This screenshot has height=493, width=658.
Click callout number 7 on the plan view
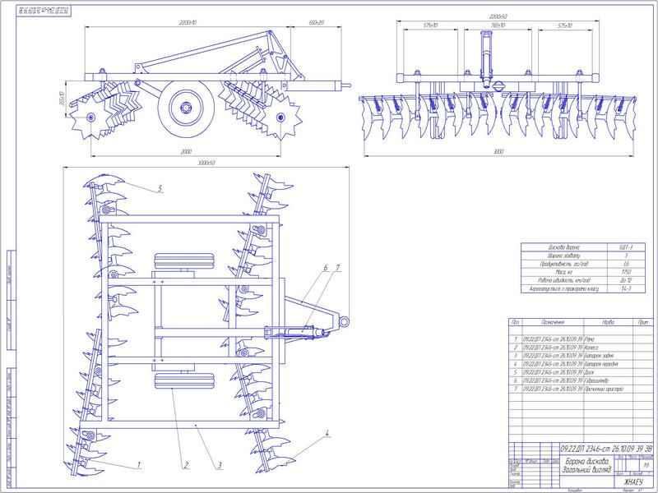coord(337,268)
